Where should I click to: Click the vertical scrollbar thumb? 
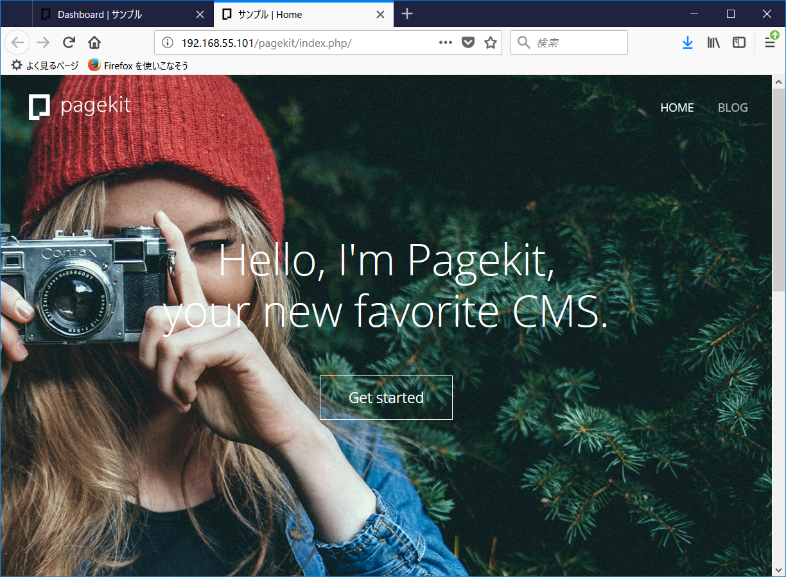(x=778, y=189)
